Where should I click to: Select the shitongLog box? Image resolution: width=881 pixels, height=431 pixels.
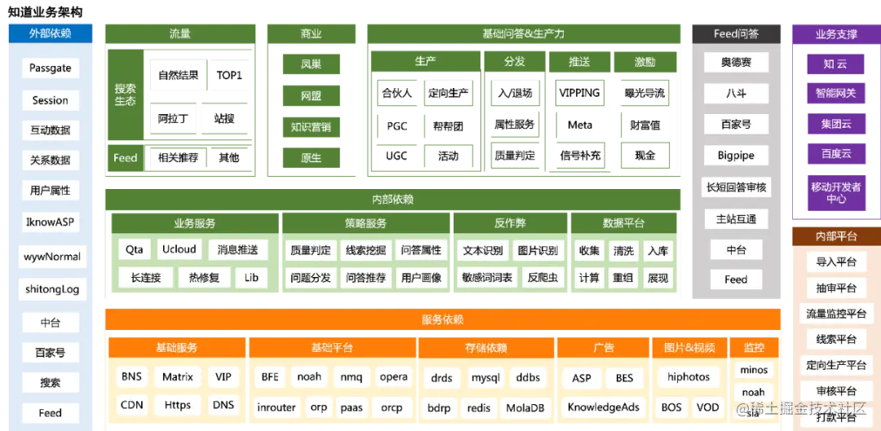click(x=52, y=289)
